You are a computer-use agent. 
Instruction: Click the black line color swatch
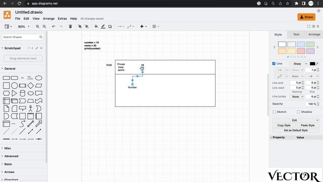(312, 64)
